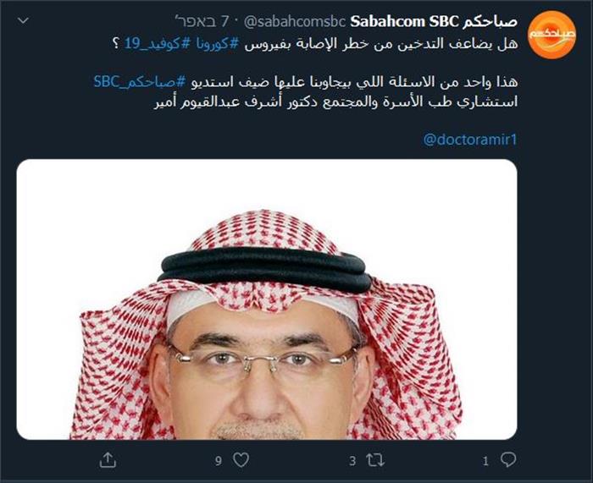Open the @doctoramir1 mention link
Viewport: 593px width, 483px height.
469,140
